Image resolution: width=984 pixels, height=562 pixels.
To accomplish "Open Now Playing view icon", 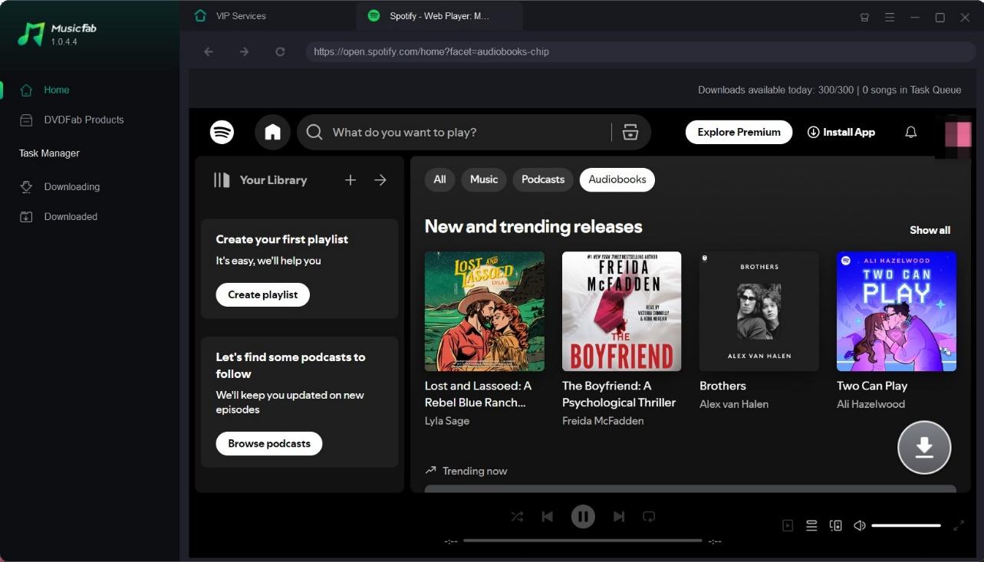I will 788,525.
